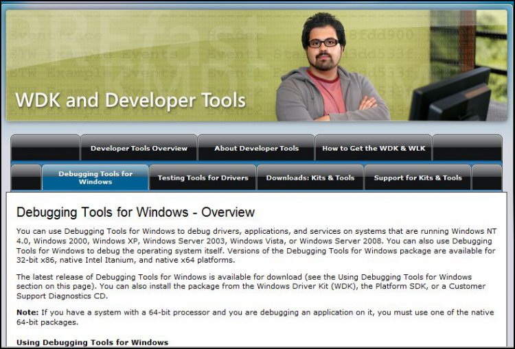Click the Note: label in the paragraph
Viewport: 515px width, 349px height.
point(27,312)
